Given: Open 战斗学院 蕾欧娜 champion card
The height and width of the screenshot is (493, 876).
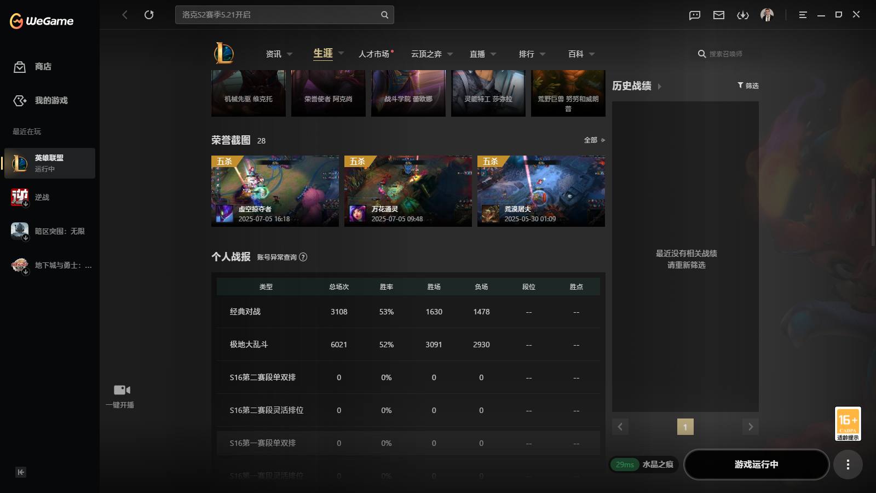Looking at the screenshot, I should tap(408, 93).
